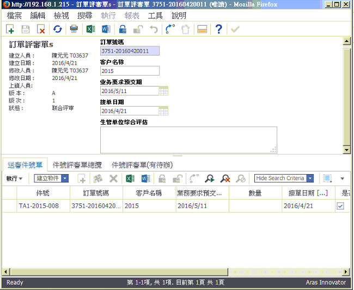Export to Excel from the top toolbar
The width and height of the screenshot is (354, 290).
coord(90,29)
